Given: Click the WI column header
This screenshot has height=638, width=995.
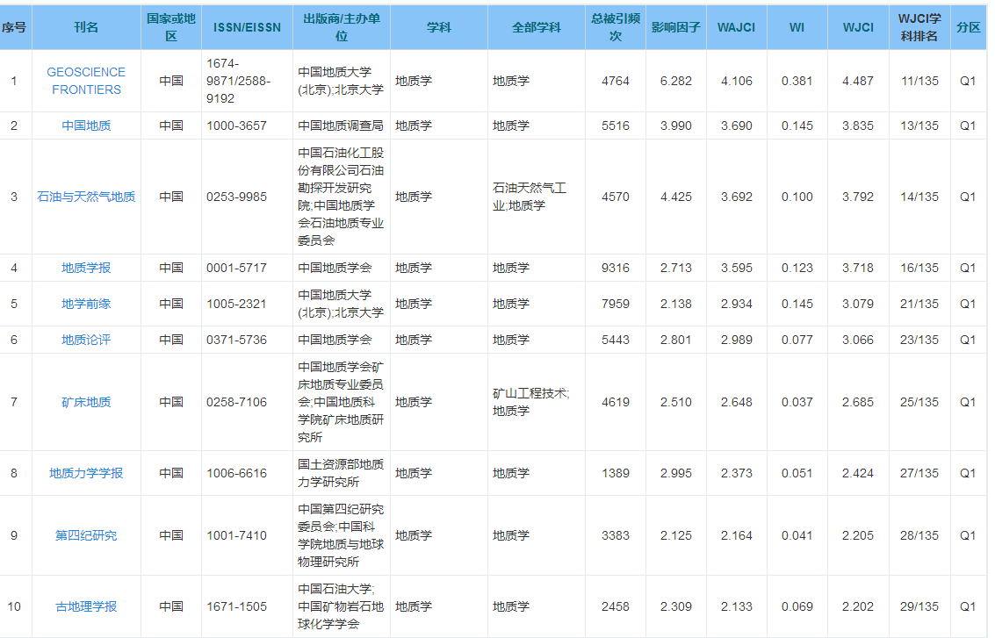Looking at the screenshot, I should click(x=797, y=27).
